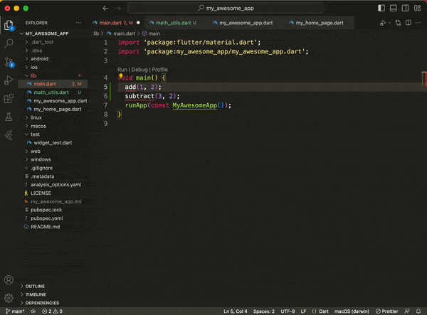Switch to the my_home_page.dart tab
427x315 pixels.
click(320, 23)
